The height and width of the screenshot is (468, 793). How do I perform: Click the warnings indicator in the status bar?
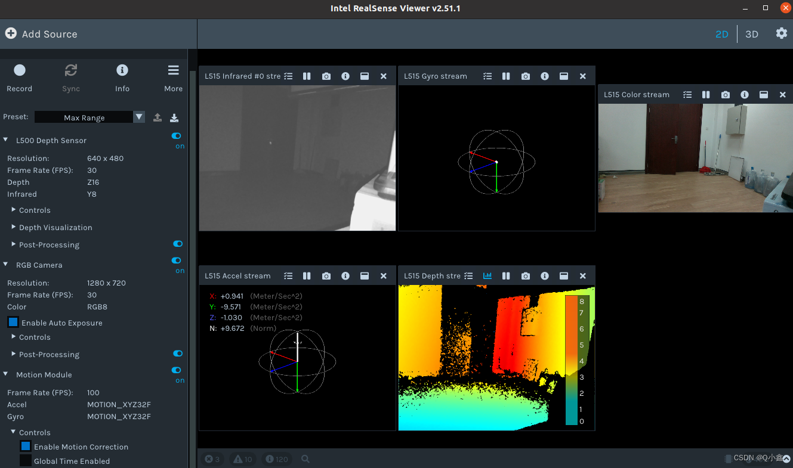[242, 459]
